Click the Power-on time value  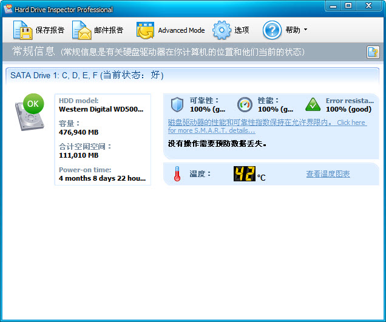pyautogui.click(x=101, y=178)
